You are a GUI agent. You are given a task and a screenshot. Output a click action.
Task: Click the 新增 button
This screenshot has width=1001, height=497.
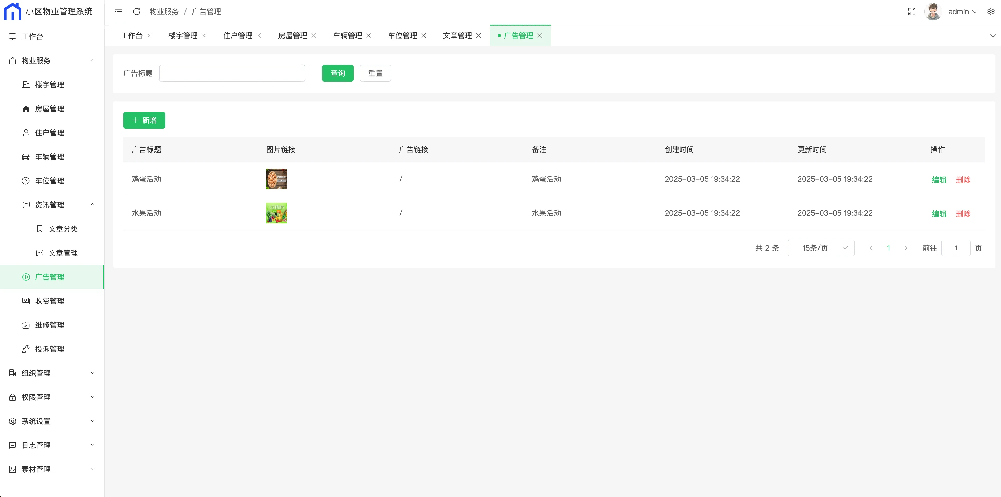[x=144, y=120]
